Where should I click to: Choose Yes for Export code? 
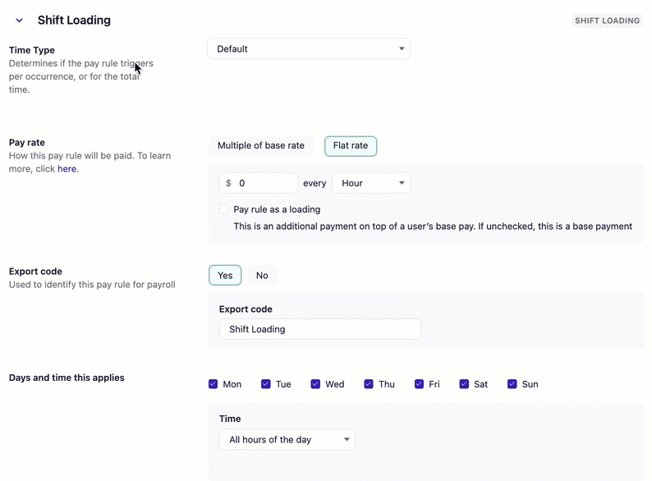click(x=225, y=276)
